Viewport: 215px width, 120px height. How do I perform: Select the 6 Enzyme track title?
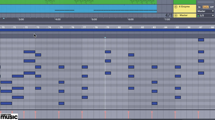(184, 7)
